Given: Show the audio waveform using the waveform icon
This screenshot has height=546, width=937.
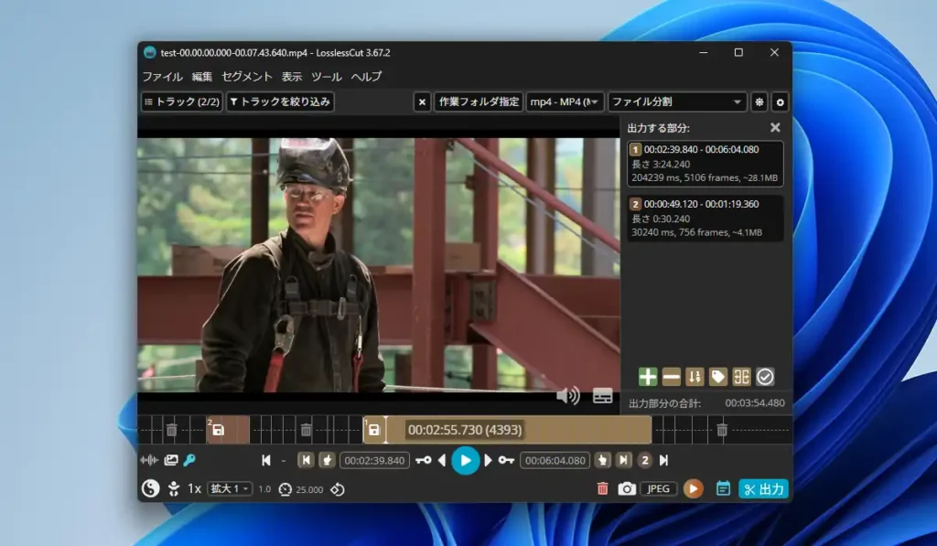Looking at the screenshot, I should [148, 460].
